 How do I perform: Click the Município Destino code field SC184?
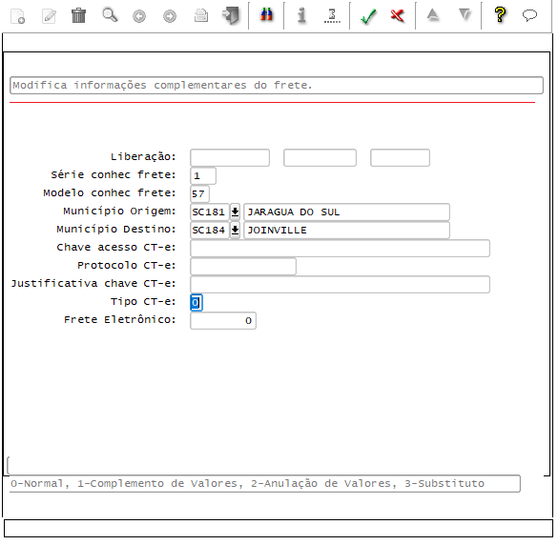210,230
